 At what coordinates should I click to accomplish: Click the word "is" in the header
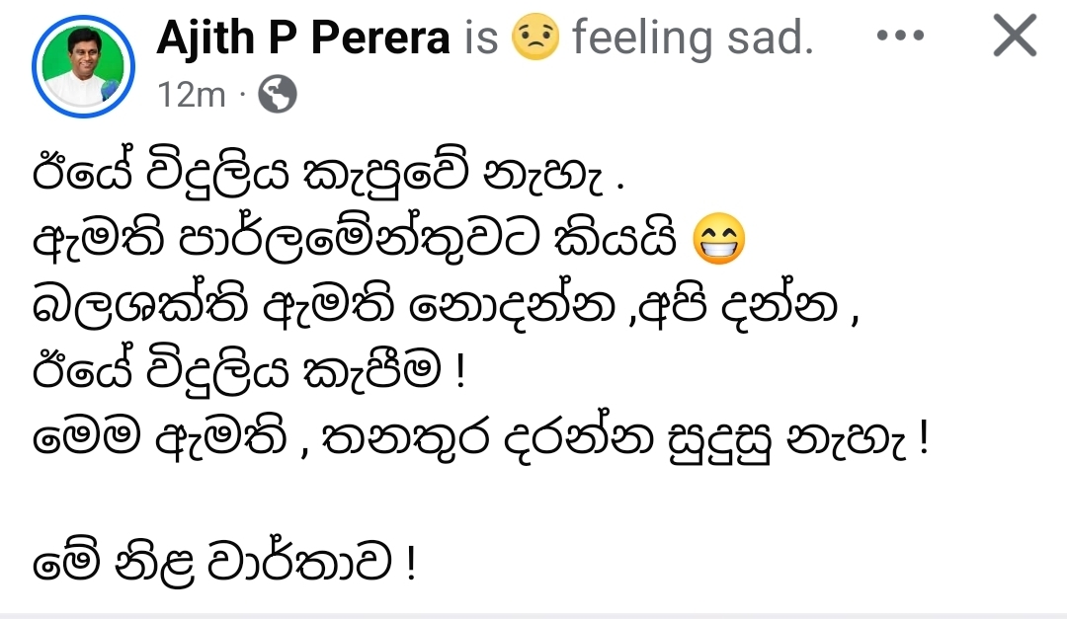(481, 38)
